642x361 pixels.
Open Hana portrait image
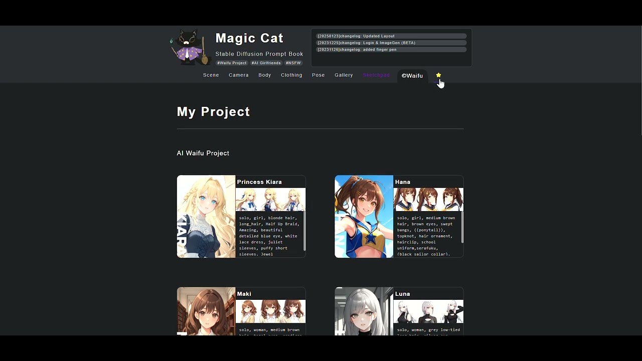364,217
